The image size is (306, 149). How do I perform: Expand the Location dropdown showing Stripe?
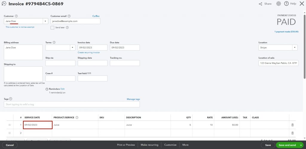[295, 48]
